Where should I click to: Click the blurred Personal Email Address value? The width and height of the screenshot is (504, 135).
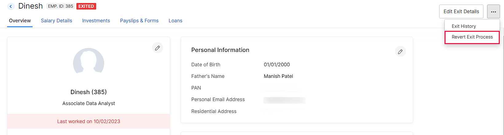(x=284, y=100)
